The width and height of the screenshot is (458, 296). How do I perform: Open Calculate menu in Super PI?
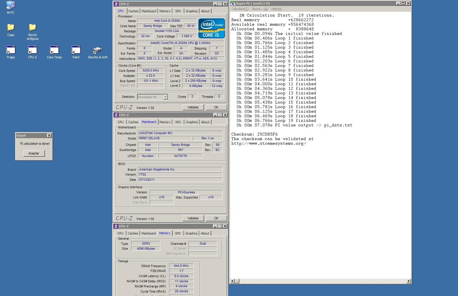click(240, 9)
